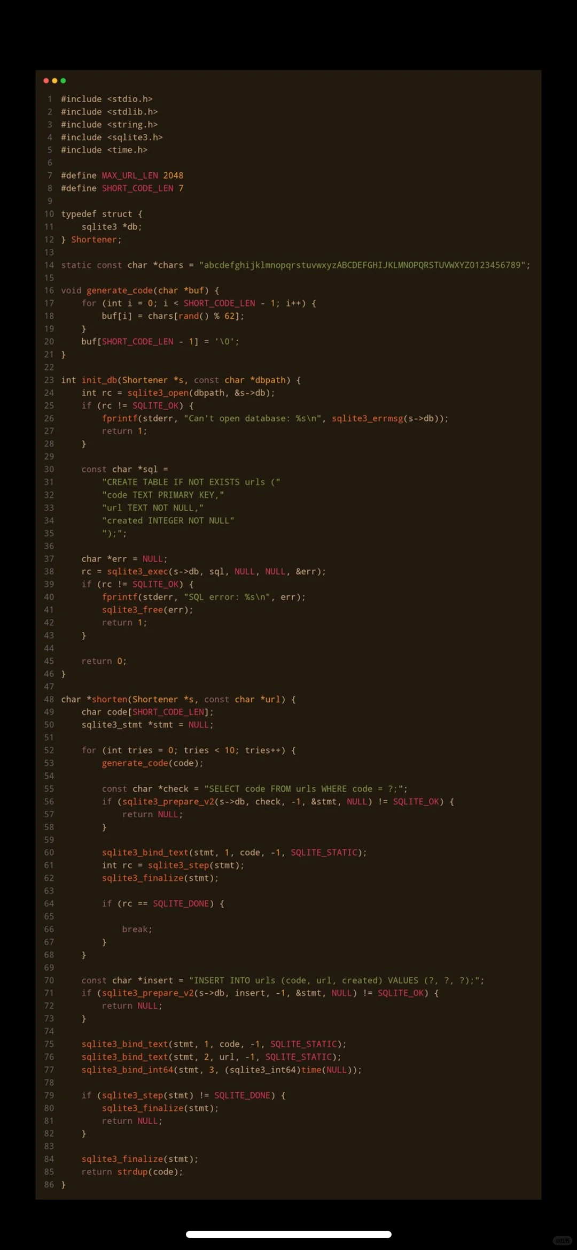Click '#define MAX_URL_LEN 2048' line
Viewport: 577px width, 1250px height.
point(122,175)
